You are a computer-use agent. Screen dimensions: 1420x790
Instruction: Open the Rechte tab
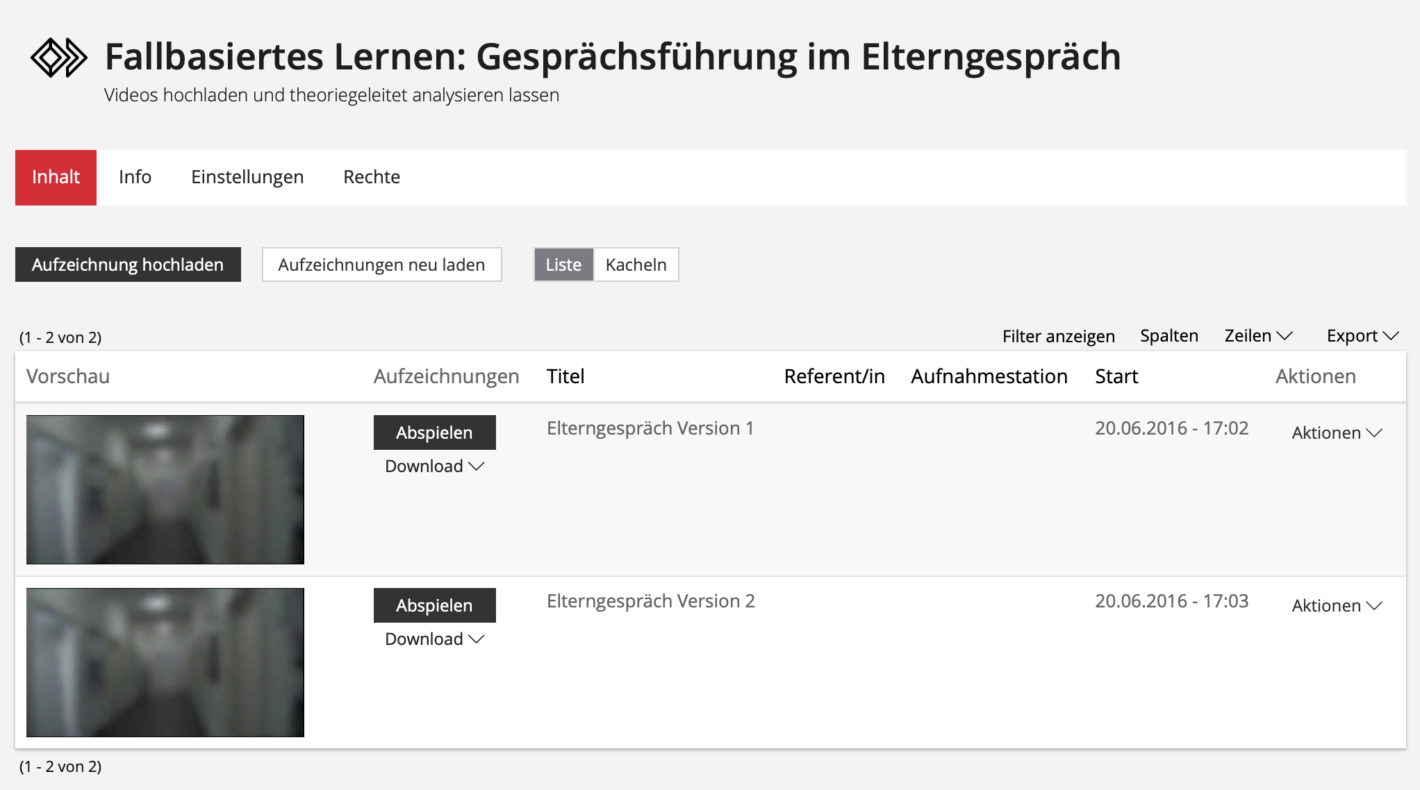pos(372,177)
